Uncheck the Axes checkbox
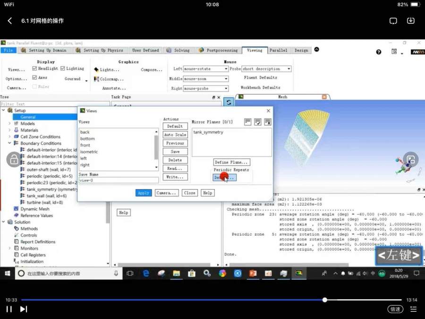 tap(34, 78)
